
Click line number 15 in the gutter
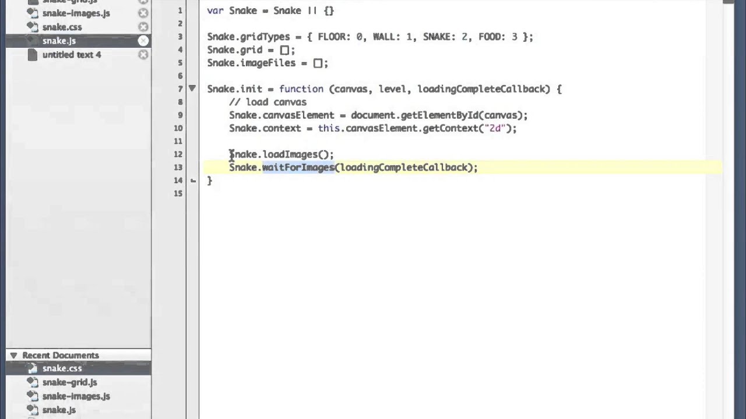(x=178, y=193)
